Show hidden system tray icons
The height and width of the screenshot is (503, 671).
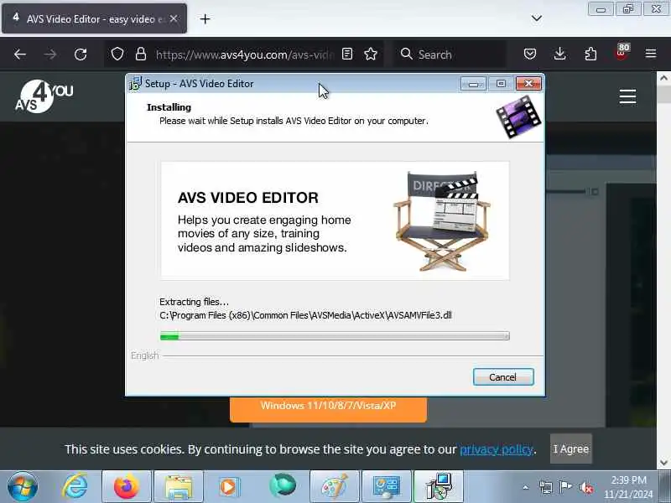click(x=526, y=487)
